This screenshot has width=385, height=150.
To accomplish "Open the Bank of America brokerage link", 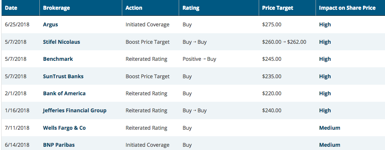I will tap(64, 93).
